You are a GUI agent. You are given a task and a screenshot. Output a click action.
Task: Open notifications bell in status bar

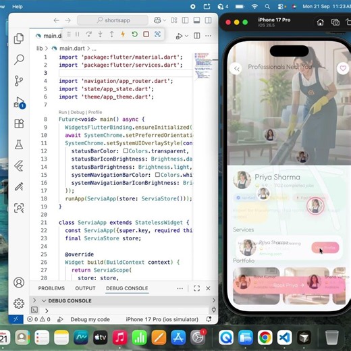click(209, 319)
